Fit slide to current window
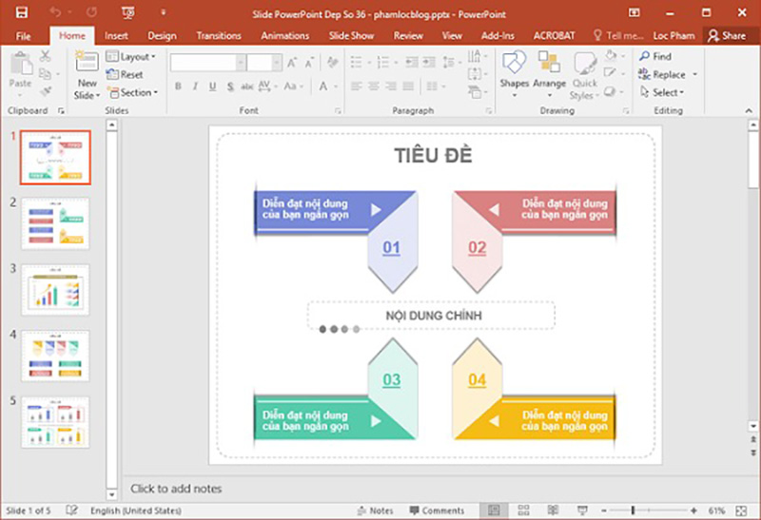The width and height of the screenshot is (761, 520). click(x=741, y=510)
